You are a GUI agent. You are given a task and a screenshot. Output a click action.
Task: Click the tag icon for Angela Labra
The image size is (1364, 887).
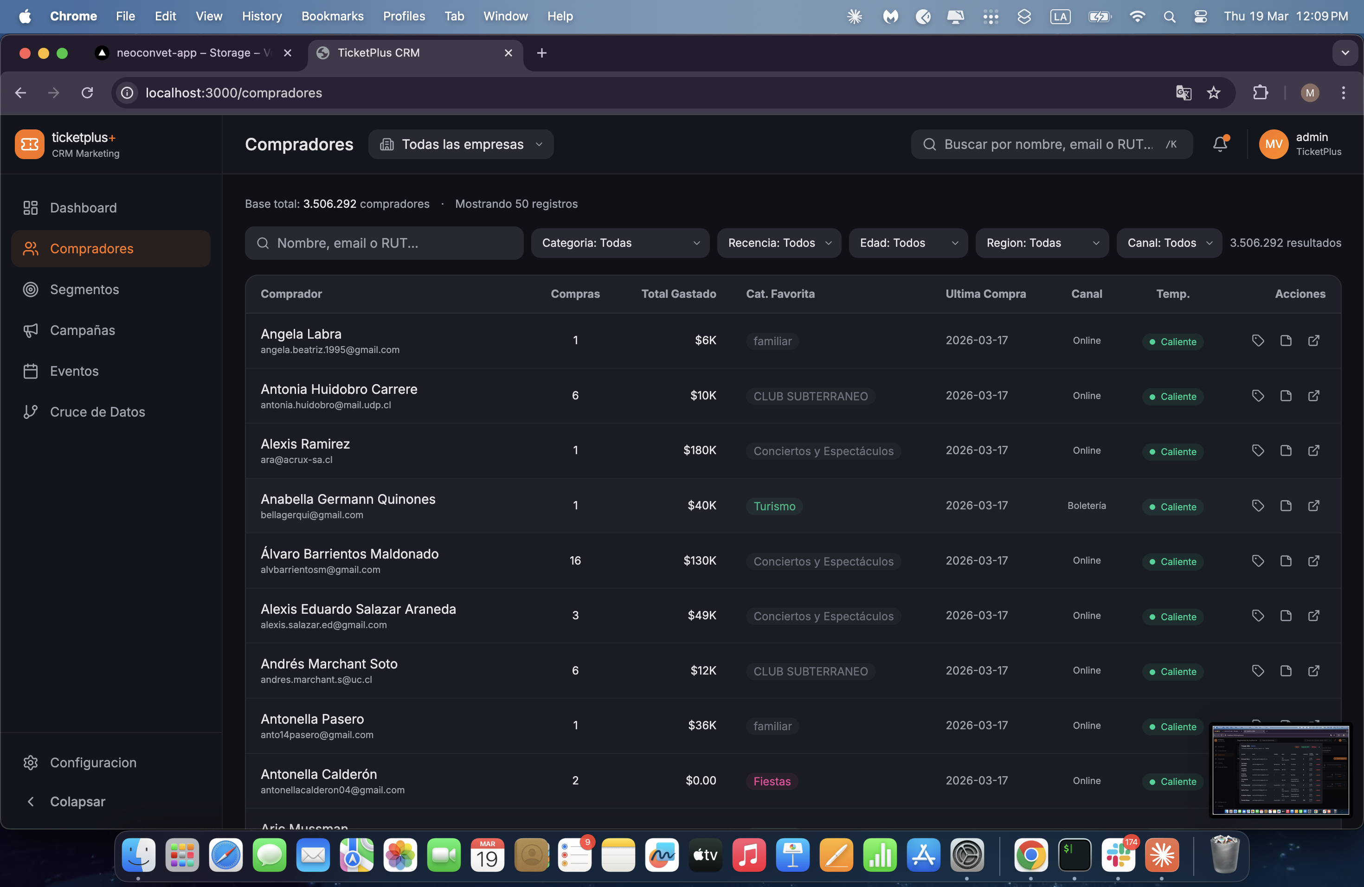pyautogui.click(x=1257, y=341)
